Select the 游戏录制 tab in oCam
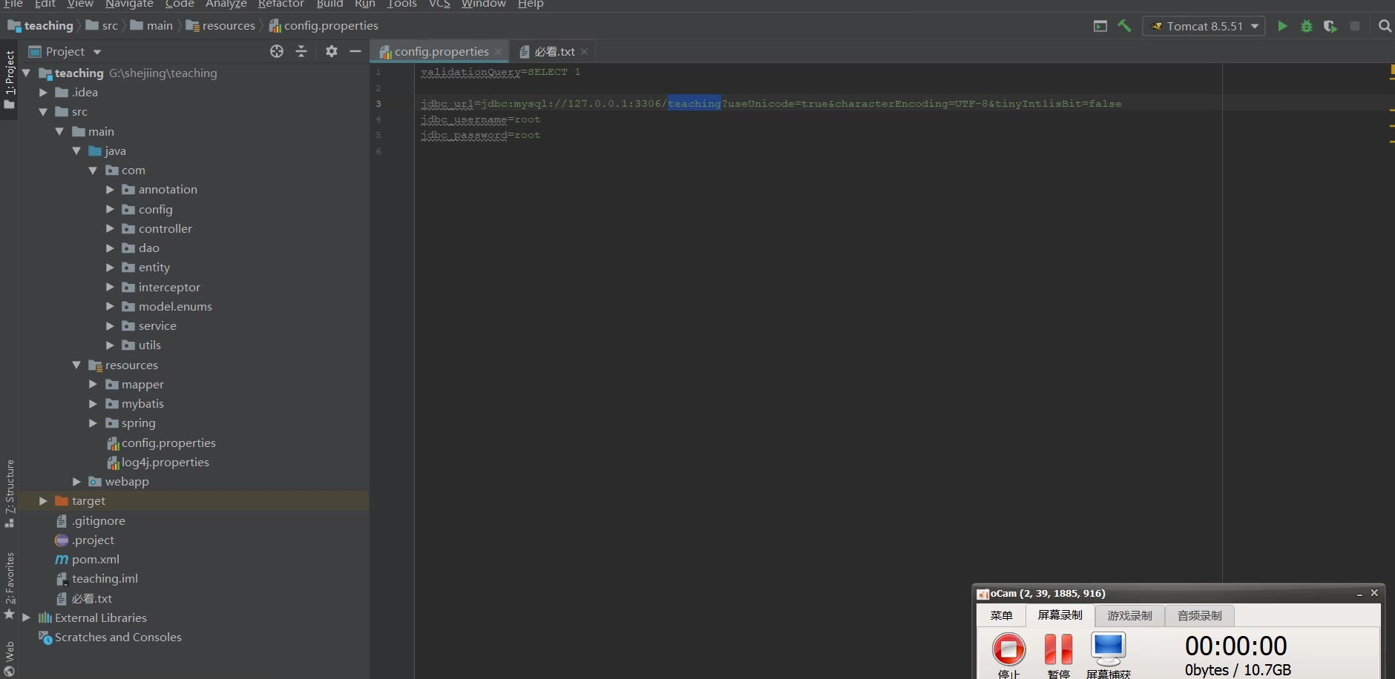The width and height of the screenshot is (1395, 679). (1129, 616)
